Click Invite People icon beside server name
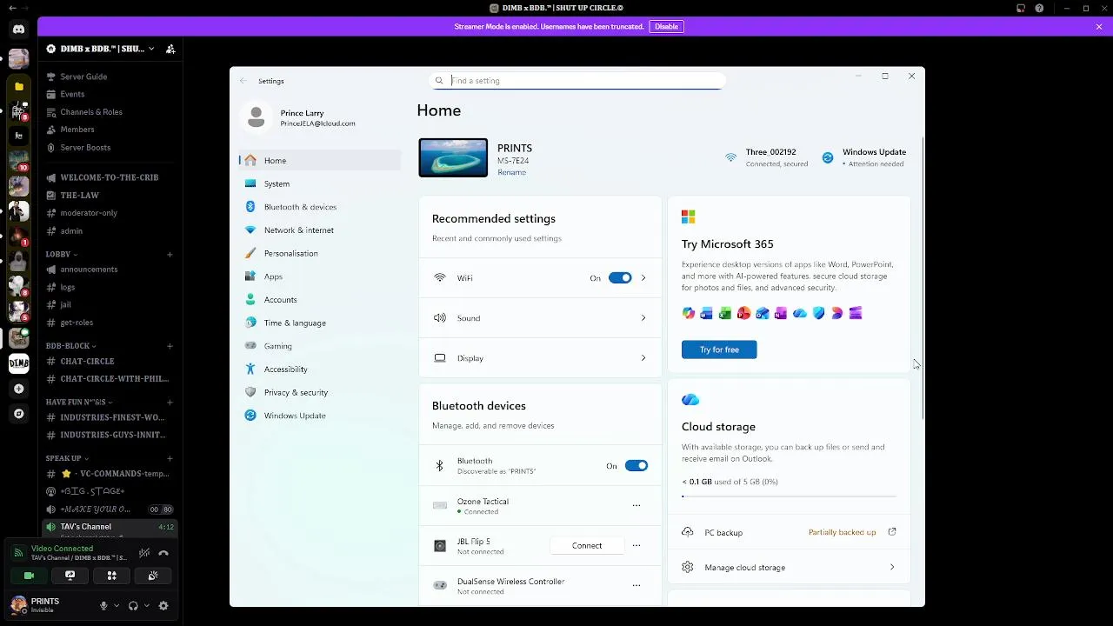Viewport: 1113px width, 626px height. (x=170, y=49)
